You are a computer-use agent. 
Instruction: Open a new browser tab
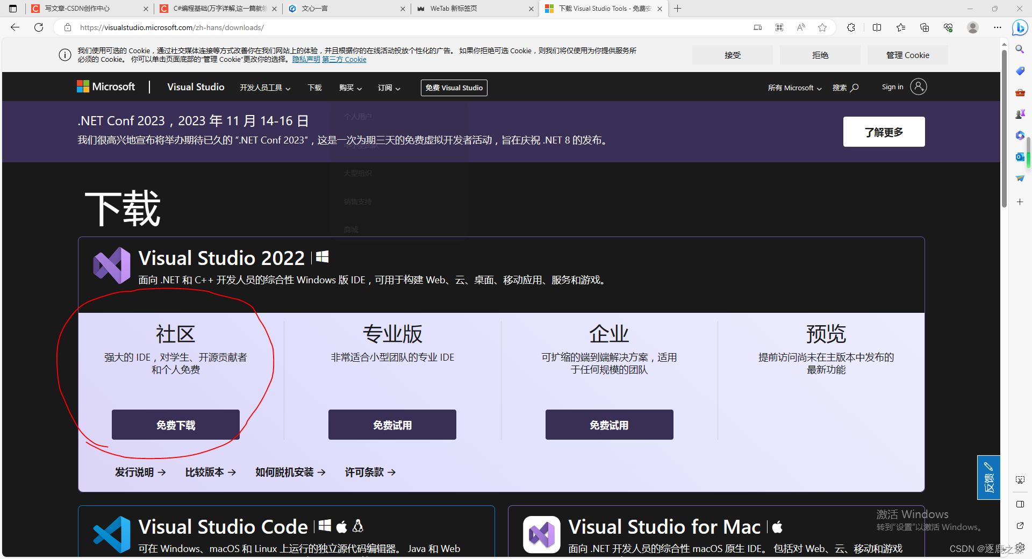coord(678,9)
